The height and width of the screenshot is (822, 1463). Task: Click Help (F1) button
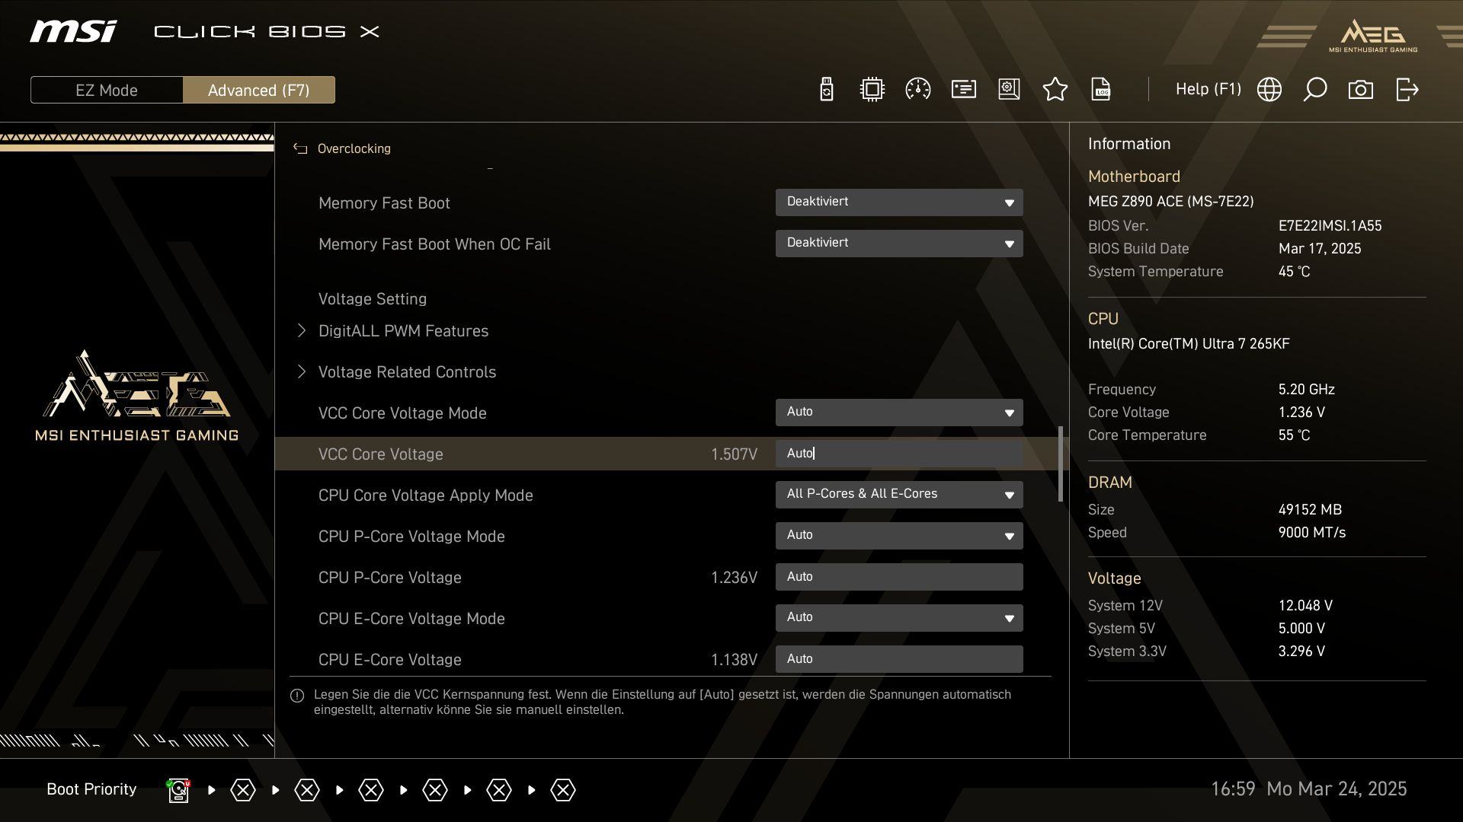pos(1208,90)
